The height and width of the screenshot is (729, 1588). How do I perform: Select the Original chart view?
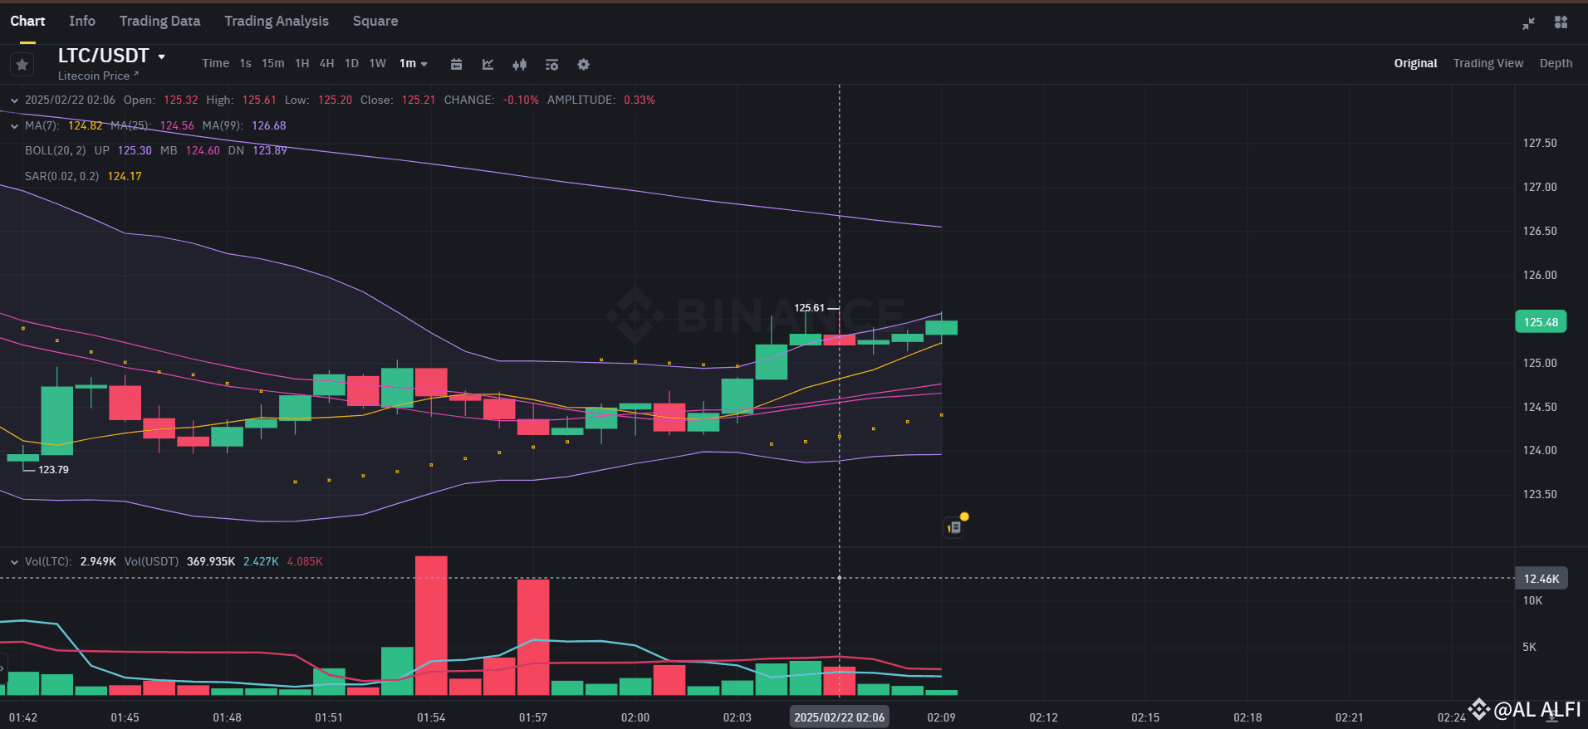pos(1415,63)
